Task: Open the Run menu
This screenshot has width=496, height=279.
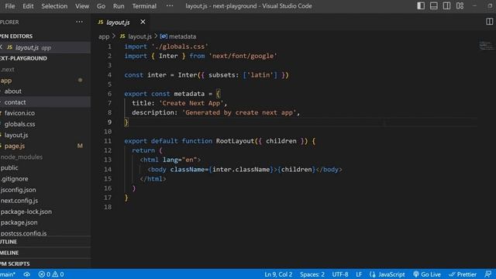Action: pyautogui.click(x=119, y=6)
